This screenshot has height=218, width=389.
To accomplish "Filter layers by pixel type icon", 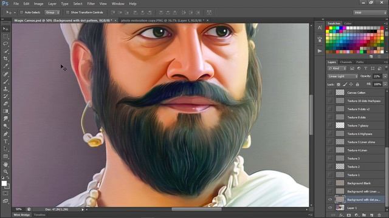I will (x=352, y=68).
